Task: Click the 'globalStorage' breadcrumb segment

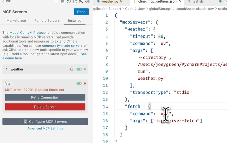Action: tap(160, 9)
